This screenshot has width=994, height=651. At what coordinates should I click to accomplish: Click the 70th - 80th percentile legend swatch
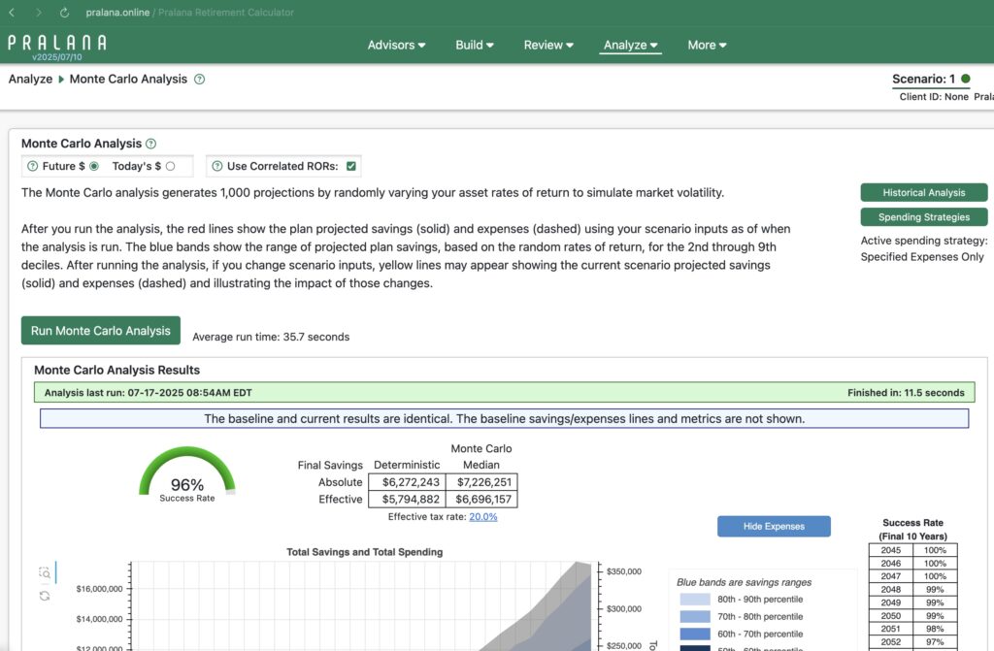click(695, 616)
